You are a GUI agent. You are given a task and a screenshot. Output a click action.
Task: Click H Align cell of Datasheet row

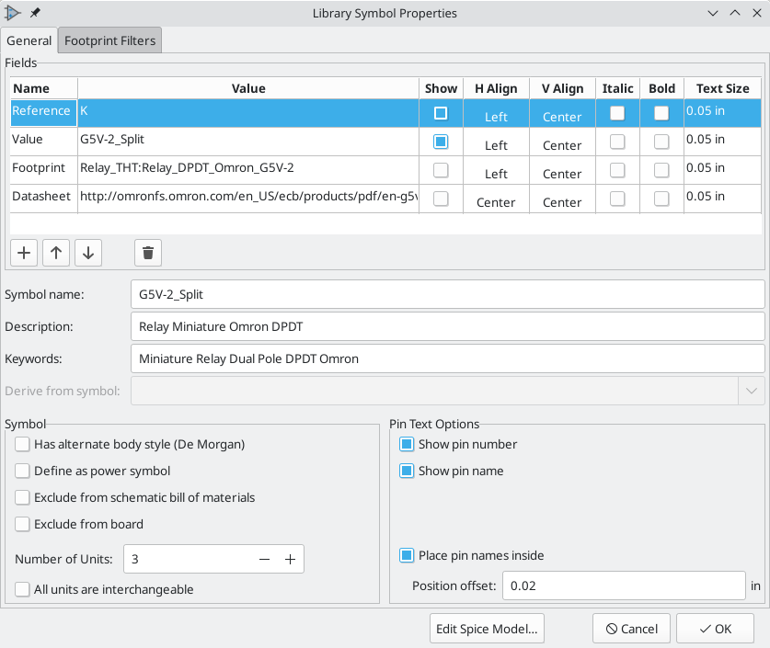496,202
